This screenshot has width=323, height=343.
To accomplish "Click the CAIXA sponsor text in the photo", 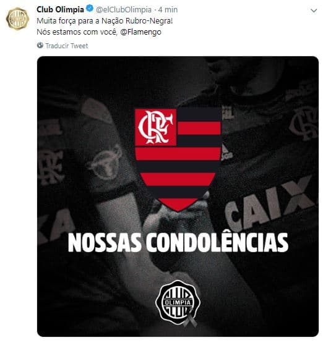I will click(270, 202).
